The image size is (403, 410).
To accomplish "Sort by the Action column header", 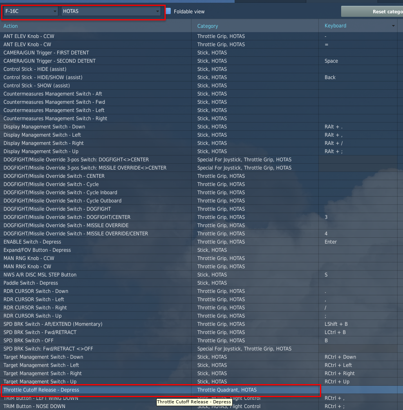I will pos(11,26).
